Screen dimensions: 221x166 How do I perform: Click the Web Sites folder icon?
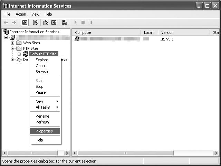[x=19, y=43]
